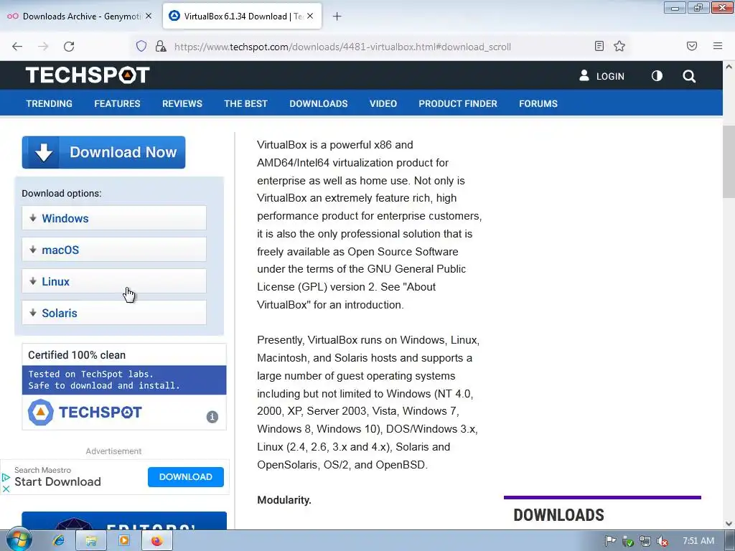Reload the page with the refresh icon
Image resolution: width=735 pixels, height=551 pixels.
[69, 47]
